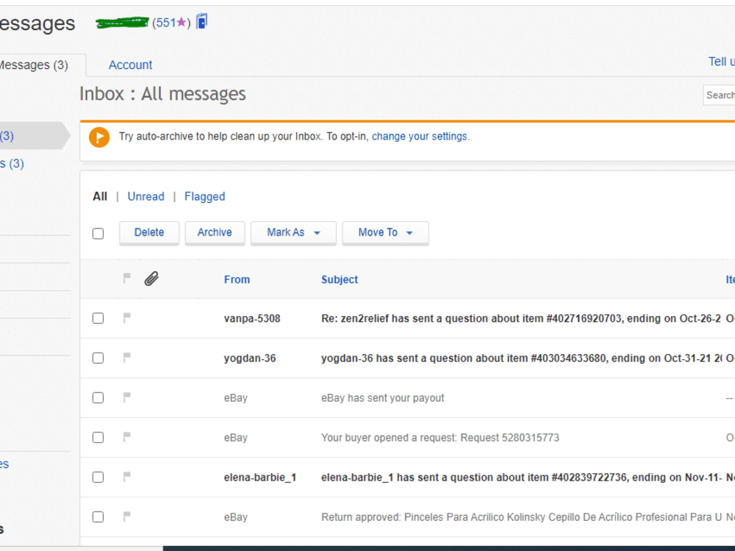Click the paperclip attachment column icon
Viewport: 735px width, 551px height.
151,278
